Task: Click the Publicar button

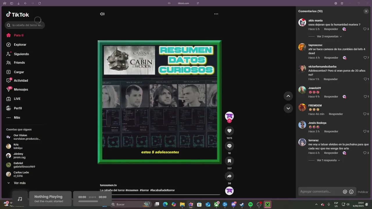Action: point(363,192)
